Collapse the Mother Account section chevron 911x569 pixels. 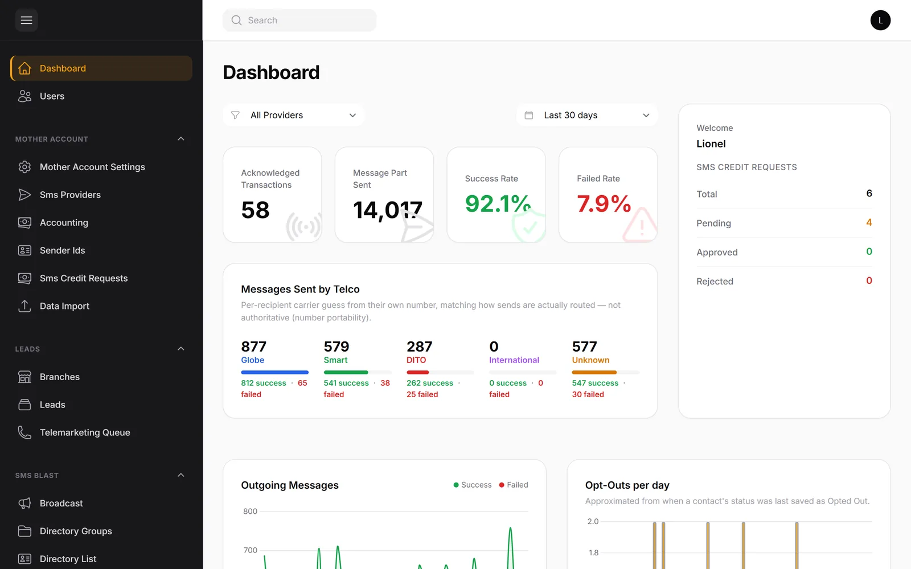(181, 139)
